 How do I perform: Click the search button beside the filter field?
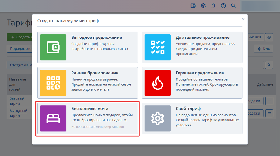[269, 65]
